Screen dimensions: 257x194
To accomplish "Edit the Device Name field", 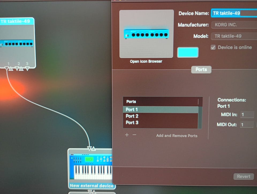I will click(234, 13).
